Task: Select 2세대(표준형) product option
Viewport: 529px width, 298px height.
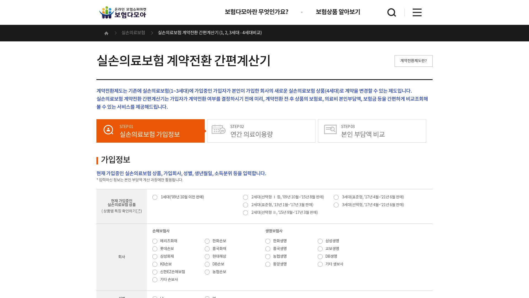Action: [245, 205]
